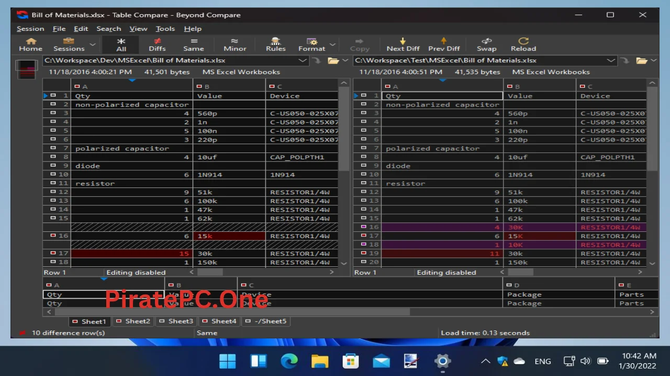The width and height of the screenshot is (670, 376).
Task: Switch to Sheet4 tab
Action: click(x=219, y=321)
